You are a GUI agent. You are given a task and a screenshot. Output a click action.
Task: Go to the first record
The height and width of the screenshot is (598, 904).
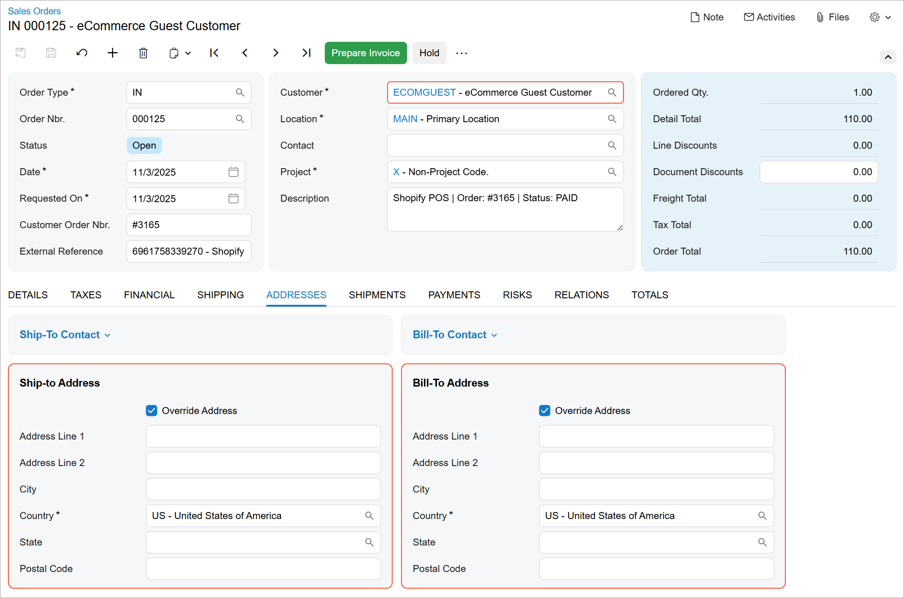pos(214,53)
